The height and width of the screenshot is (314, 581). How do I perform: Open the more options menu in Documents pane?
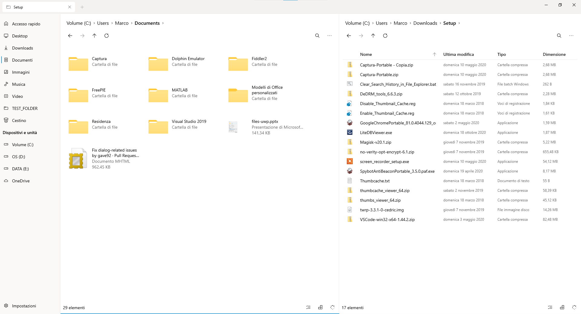pos(330,36)
